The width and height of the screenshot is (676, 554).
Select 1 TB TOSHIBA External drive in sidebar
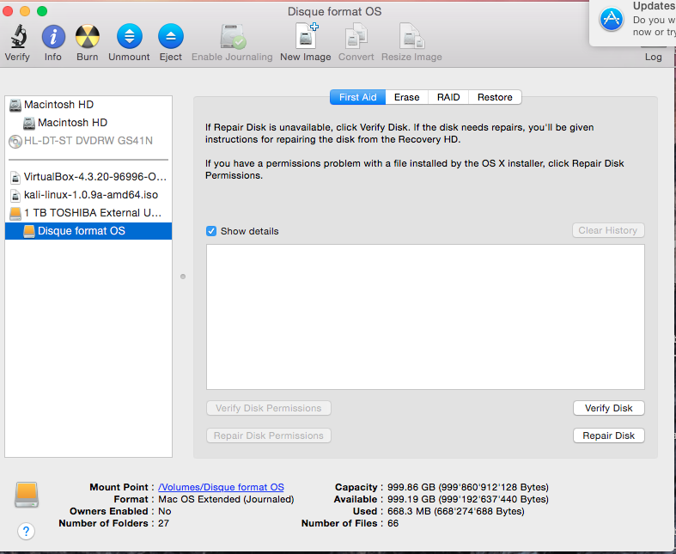pyautogui.click(x=92, y=213)
